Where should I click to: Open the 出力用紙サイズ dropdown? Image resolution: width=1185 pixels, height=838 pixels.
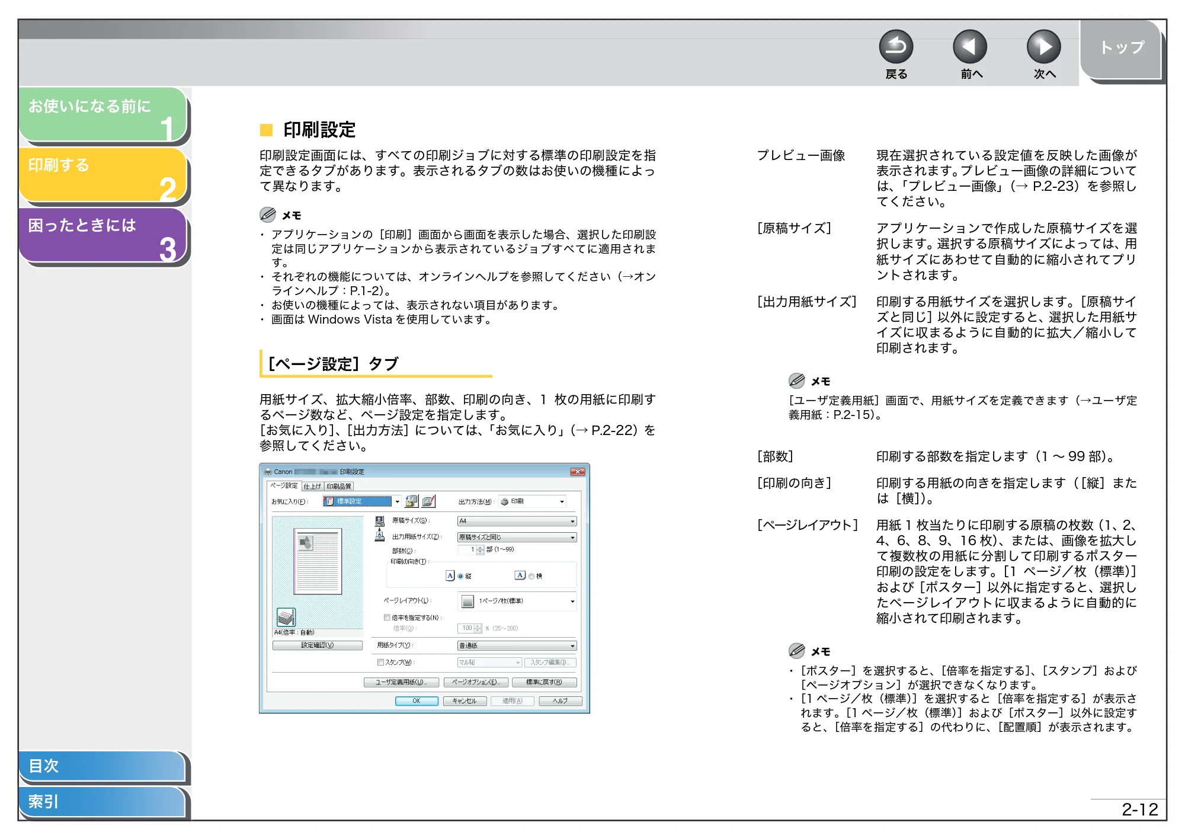[517, 537]
